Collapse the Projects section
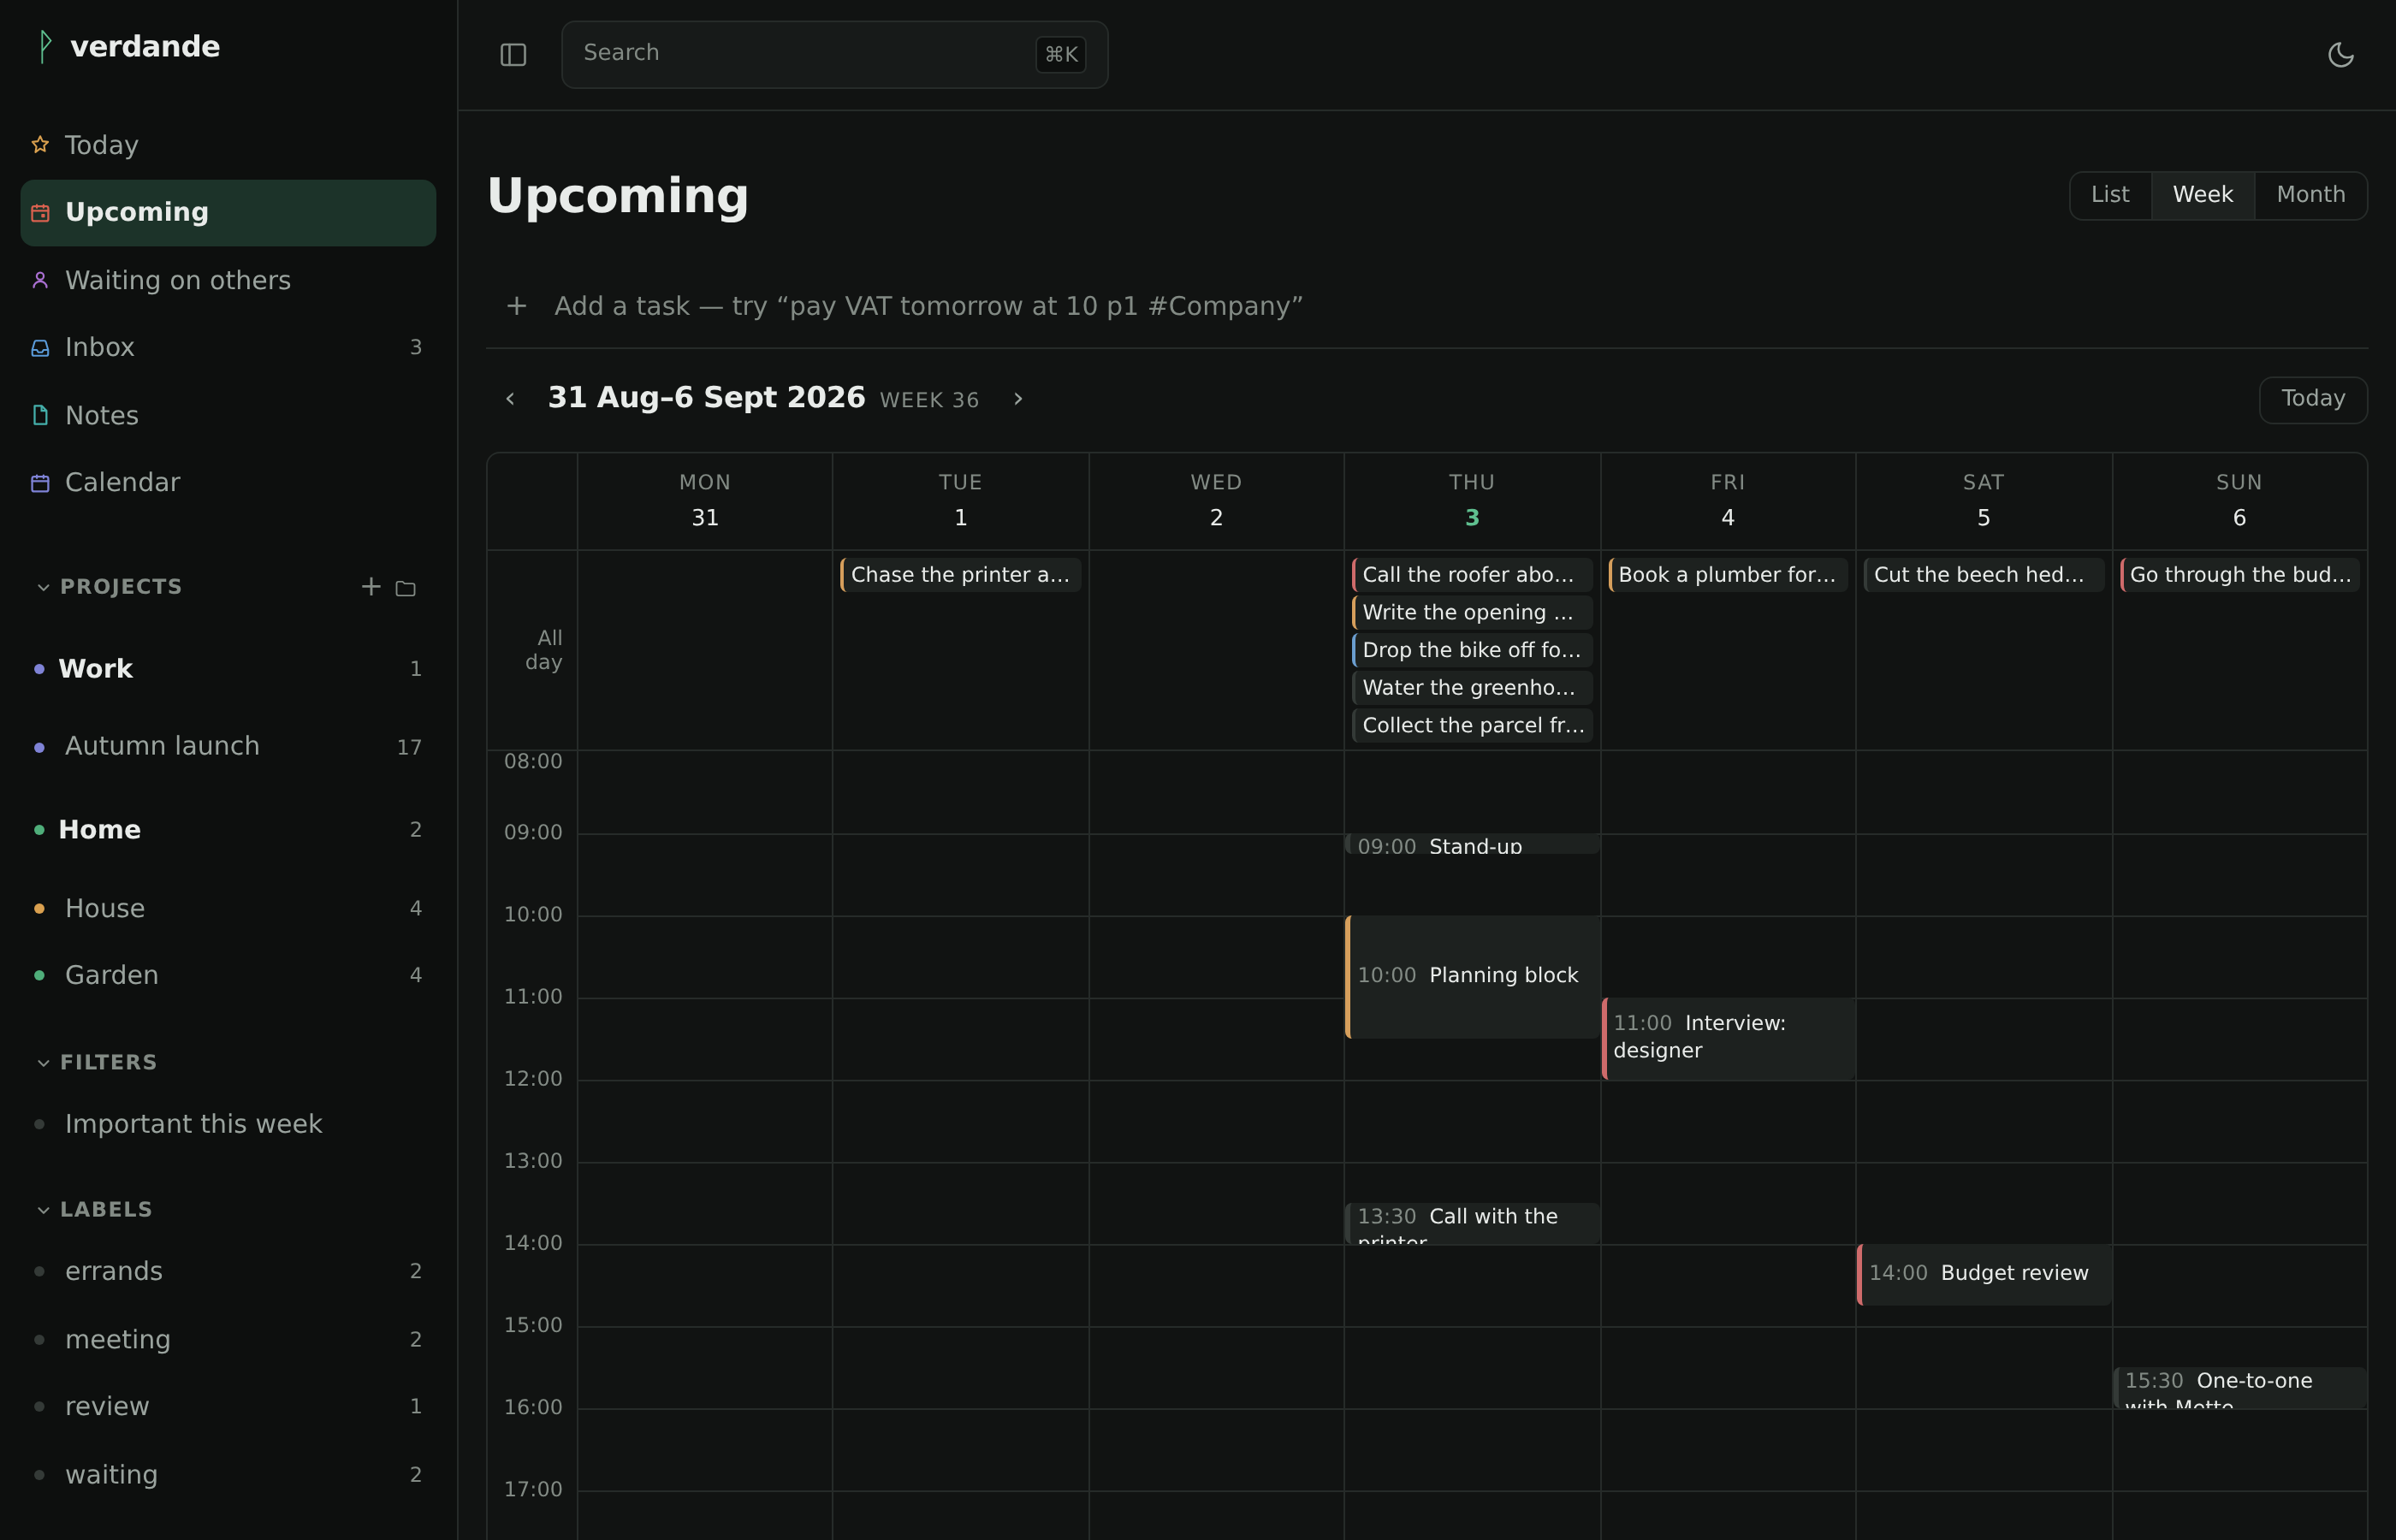The image size is (2396, 1540). pyautogui.click(x=43, y=587)
